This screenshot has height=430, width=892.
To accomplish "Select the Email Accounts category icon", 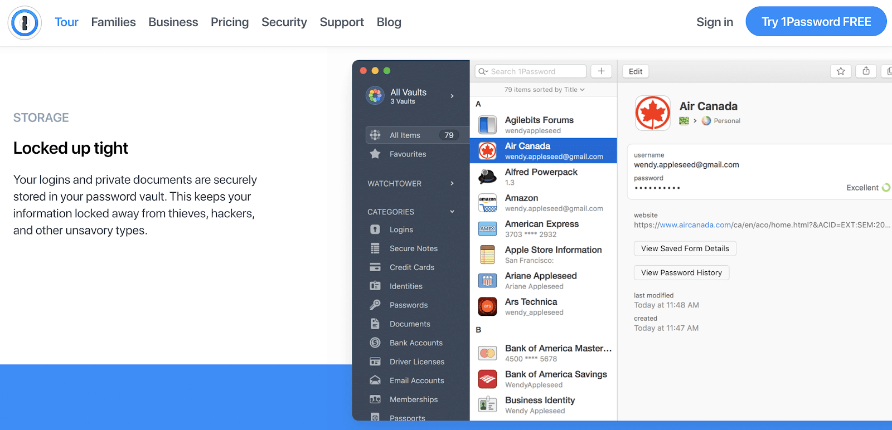I will click(x=375, y=380).
